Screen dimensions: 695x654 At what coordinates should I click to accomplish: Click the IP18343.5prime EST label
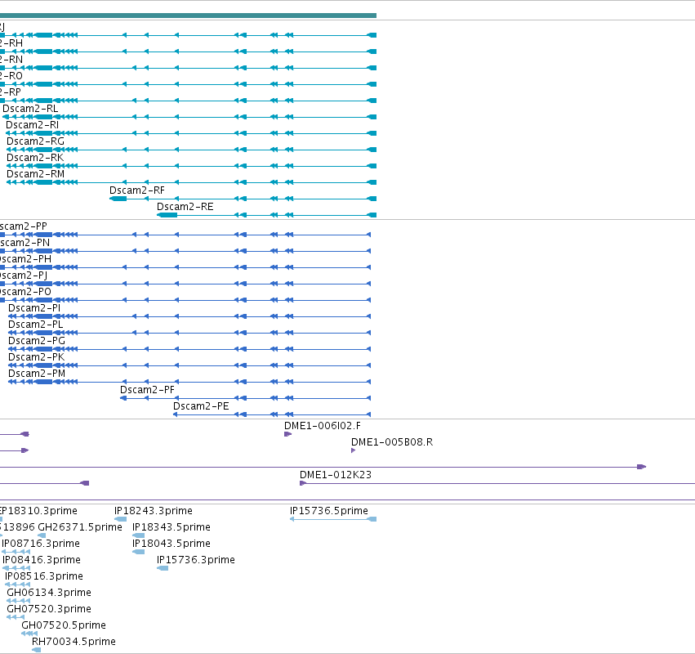point(171,527)
